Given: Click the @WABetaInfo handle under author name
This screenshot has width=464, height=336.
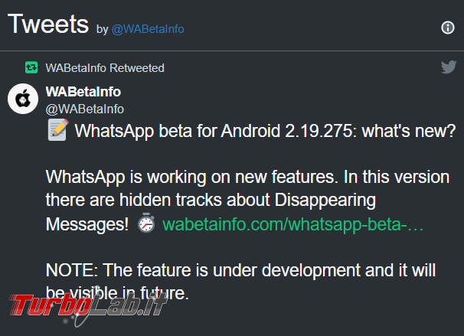Looking at the screenshot, I should click(x=85, y=109).
